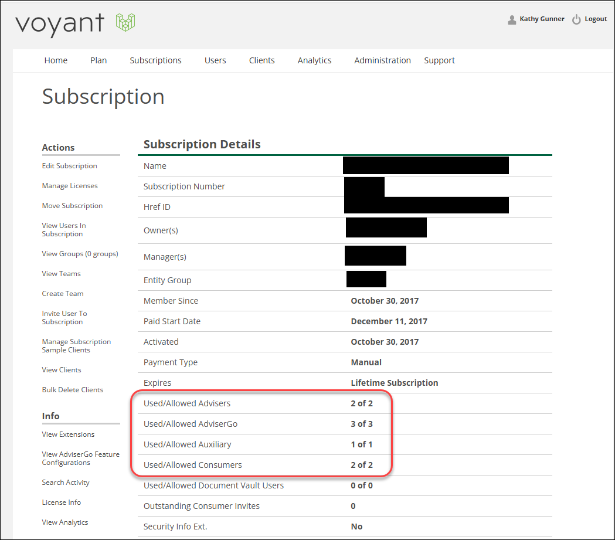
Task: Click Bulk Delete Clients action
Action: (x=73, y=390)
